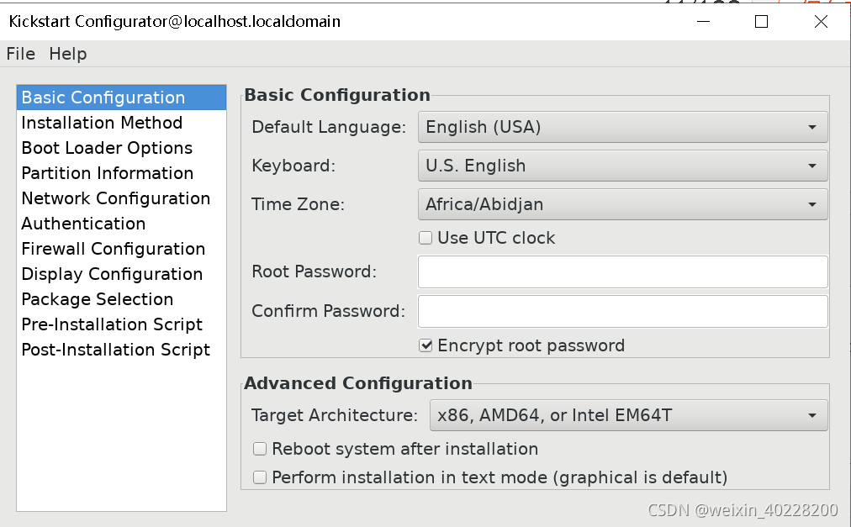Select Network Configuration from the list

pos(115,198)
